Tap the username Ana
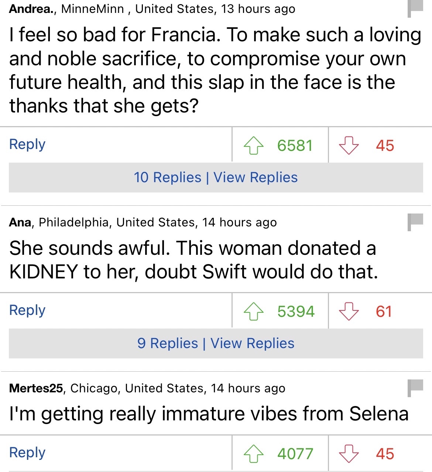This screenshot has width=432, height=472. point(20,222)
